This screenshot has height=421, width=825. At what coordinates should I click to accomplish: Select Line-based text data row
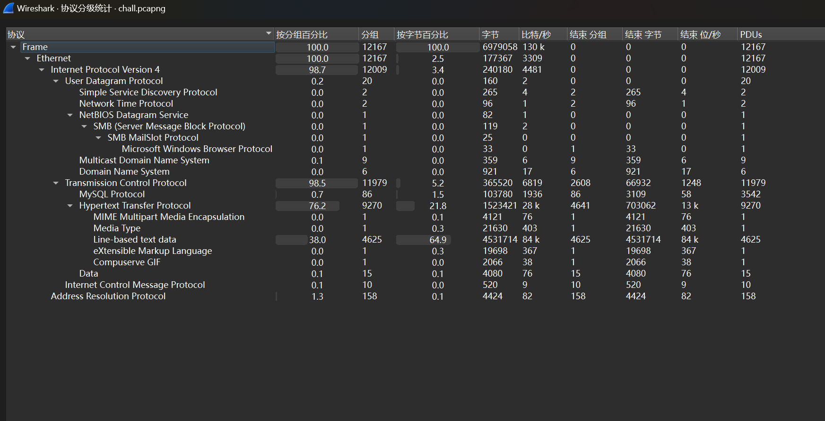(135, 240)
